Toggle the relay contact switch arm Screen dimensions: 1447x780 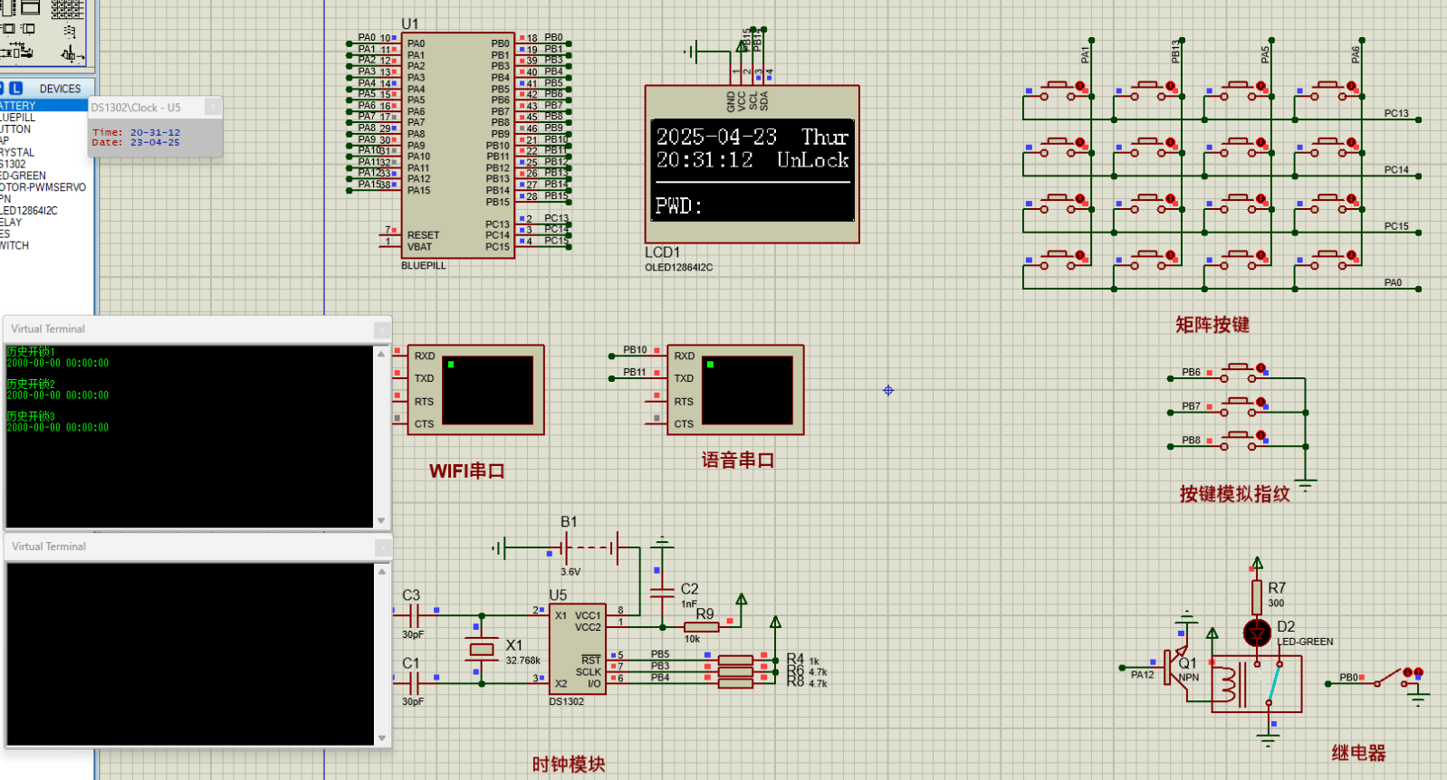[1275, 682]
